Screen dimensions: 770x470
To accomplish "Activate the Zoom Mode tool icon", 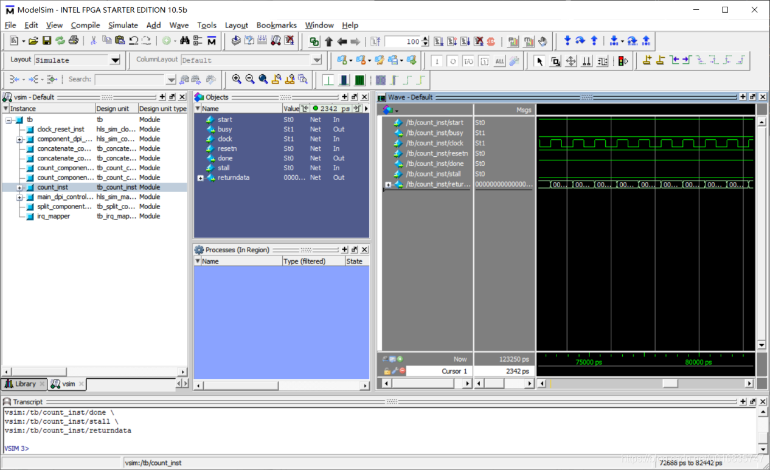I will coord(555,61).
